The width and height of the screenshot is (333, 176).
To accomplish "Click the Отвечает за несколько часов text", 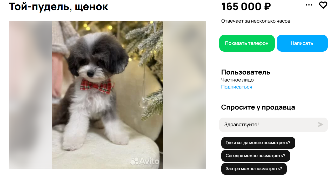I will pyautogui.click(x=256, y=21).
